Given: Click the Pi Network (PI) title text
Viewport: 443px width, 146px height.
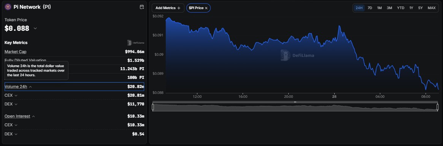Looking at the screenshot, I should [x=32, y=7].
